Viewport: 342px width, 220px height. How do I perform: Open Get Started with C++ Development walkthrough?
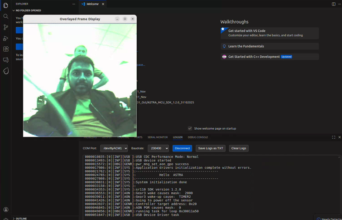click(254, 57)
